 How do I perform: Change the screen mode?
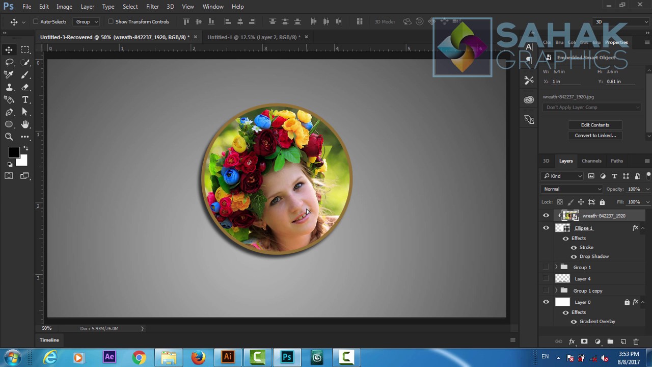coord(25,176)
